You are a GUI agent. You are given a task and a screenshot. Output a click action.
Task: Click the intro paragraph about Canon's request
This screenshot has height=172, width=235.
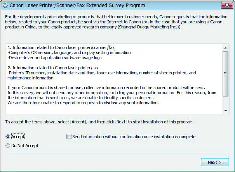117,23
